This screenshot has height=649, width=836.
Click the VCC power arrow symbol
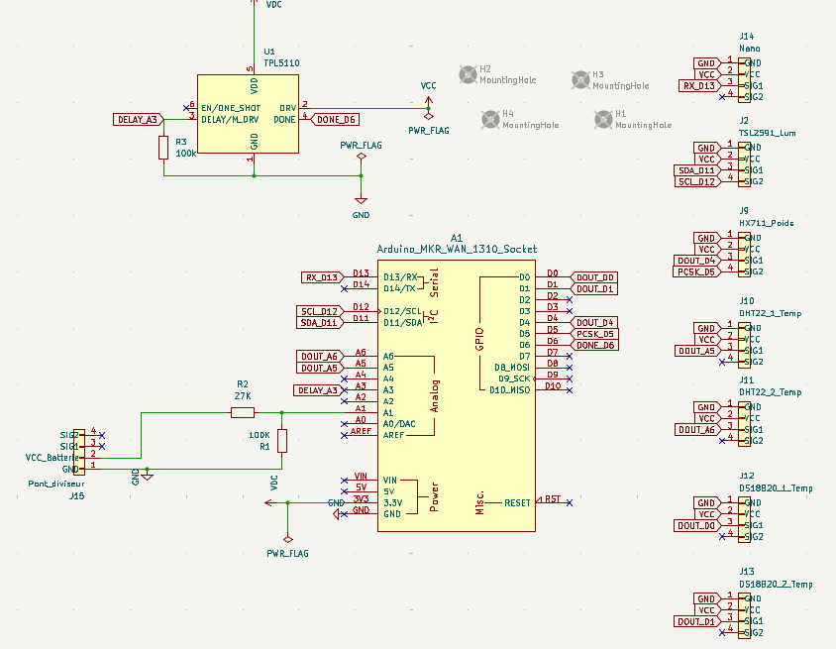429,101
